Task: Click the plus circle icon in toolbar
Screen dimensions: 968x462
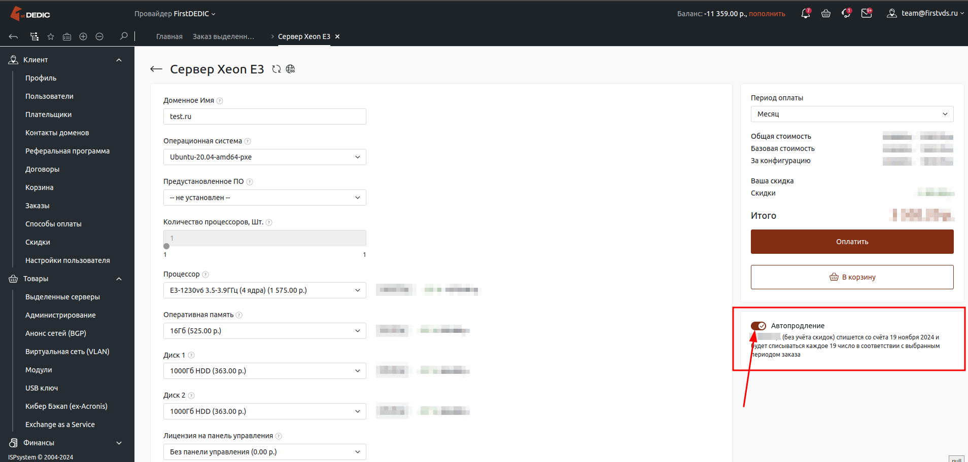Action: tap(83, 36)
